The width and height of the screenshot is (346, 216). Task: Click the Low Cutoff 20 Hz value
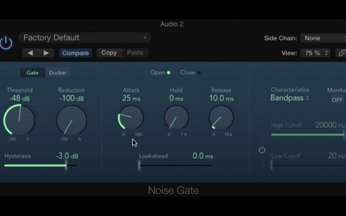pos(336,156)
